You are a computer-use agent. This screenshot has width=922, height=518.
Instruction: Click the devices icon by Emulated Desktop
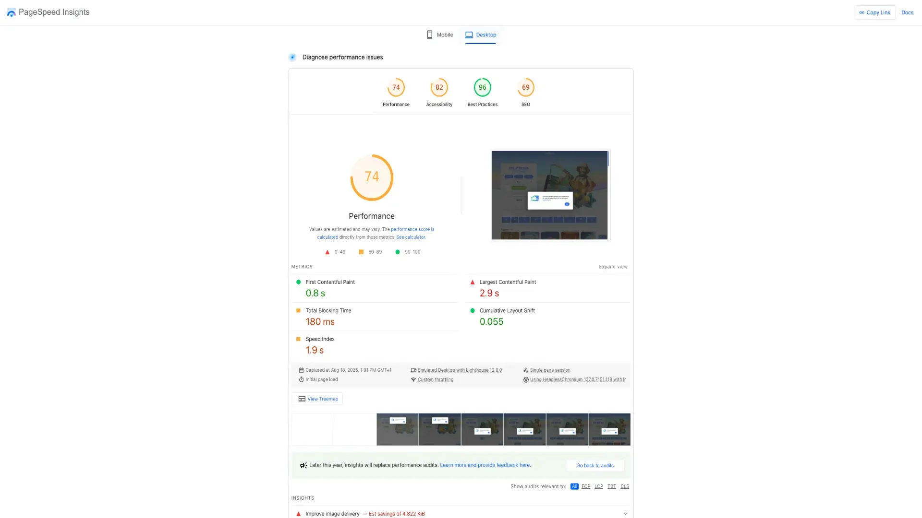(413, 370)
